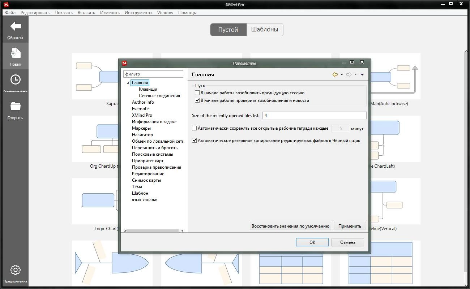The width and height of the screenshot is (470, 289).
Task: Select Навигатор in preferences tree
Action: pyautogui.click(x=142, y=135)
